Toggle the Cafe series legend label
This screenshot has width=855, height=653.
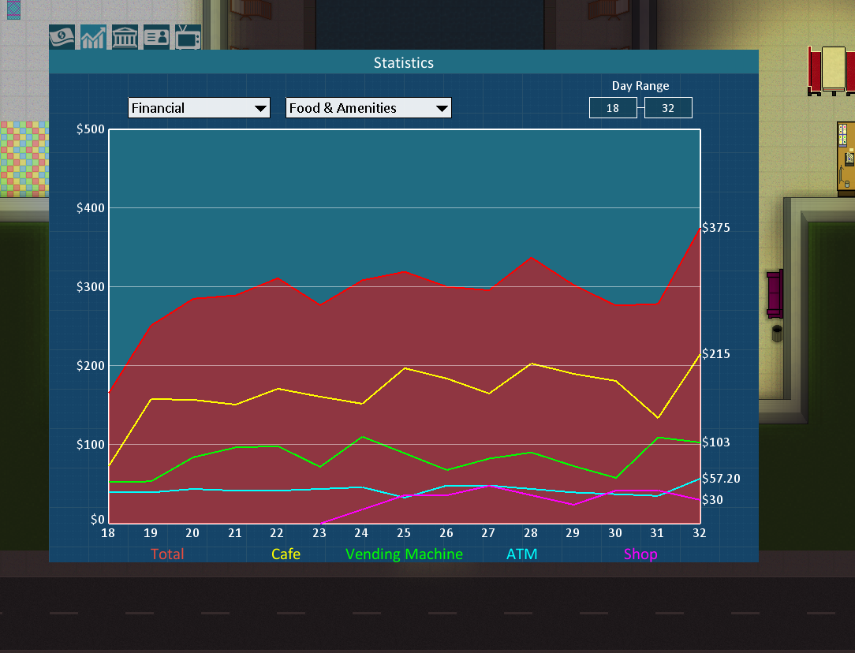[286, 554]
